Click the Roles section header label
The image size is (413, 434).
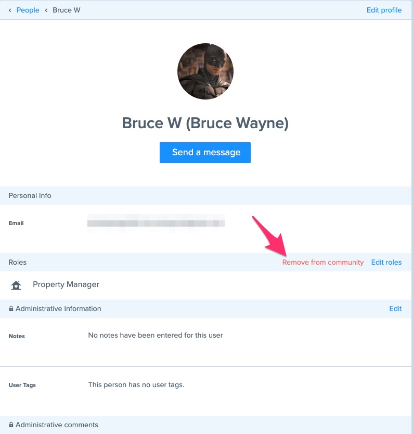tap(17, 262)
